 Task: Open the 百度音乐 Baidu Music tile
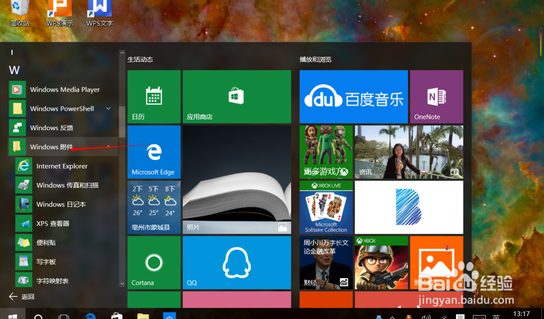pos(354,96)
